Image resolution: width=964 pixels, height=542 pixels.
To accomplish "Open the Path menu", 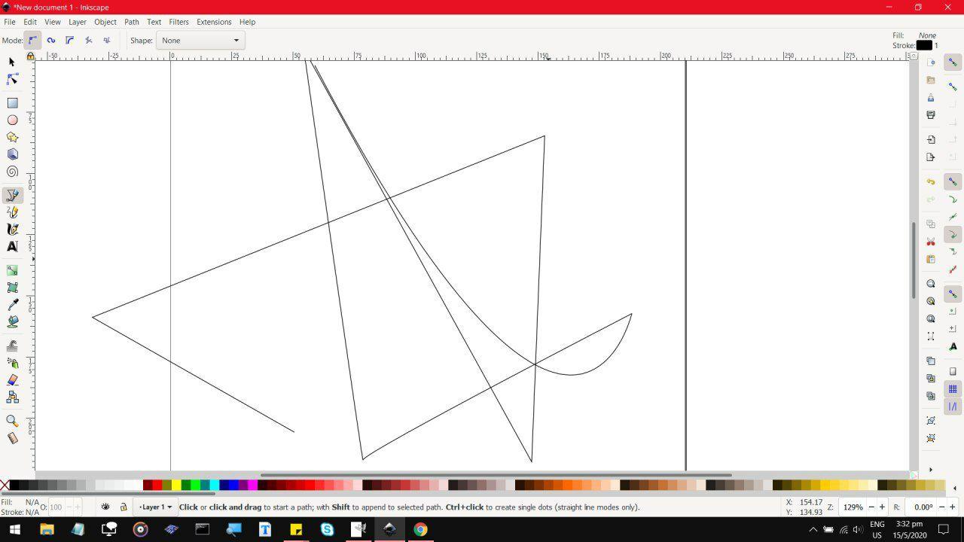I will (x=132, y=22).
